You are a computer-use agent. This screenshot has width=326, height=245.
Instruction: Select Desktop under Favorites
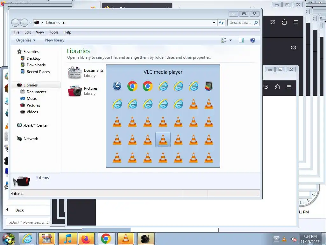(33, 58)
